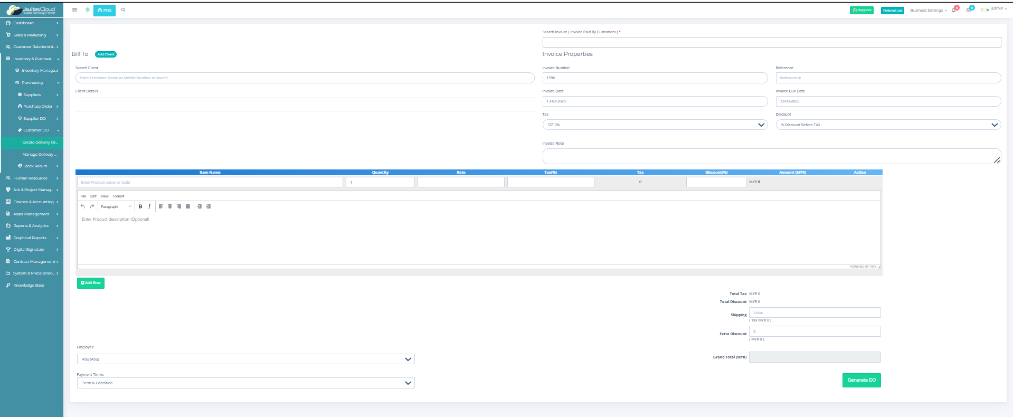1013x417 pixels.
Task: Click the Add Row button
Action: (91, 283)
